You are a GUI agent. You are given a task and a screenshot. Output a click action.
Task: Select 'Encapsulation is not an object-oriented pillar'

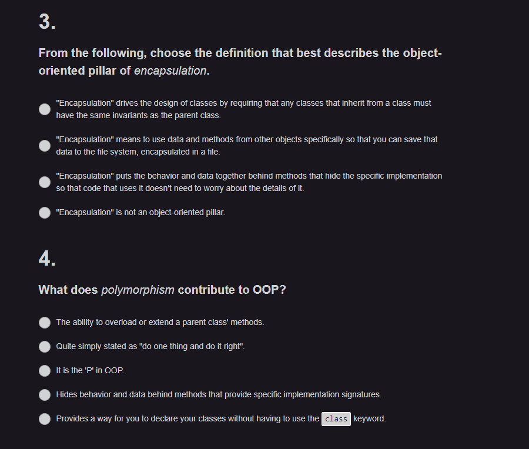(x=44, y=212)
